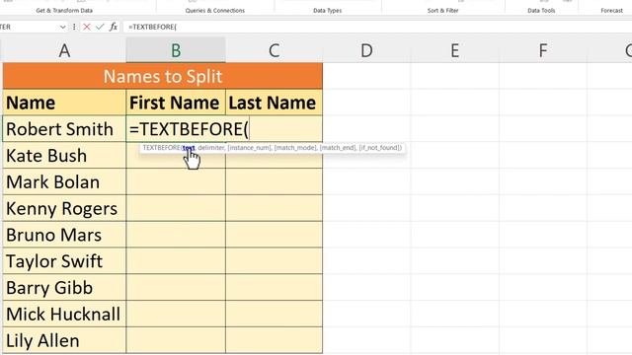The image size is (632, 355).
Task: Select the 'Robert Smith' cell
Action: [x=64, y=129]
